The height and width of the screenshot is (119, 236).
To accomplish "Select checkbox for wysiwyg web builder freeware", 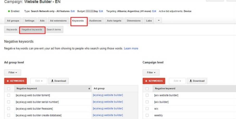I will click(x=9, y=109).
